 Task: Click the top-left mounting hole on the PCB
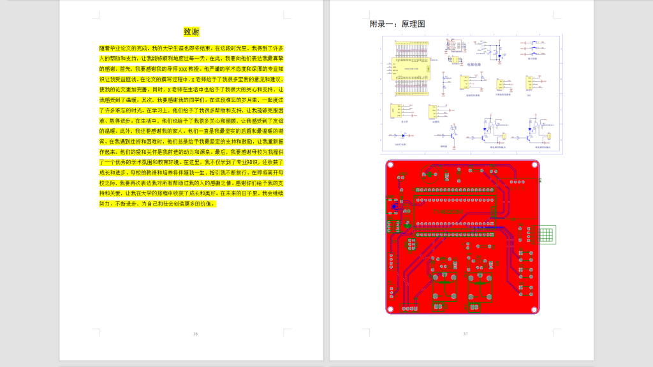click(391, 165)
